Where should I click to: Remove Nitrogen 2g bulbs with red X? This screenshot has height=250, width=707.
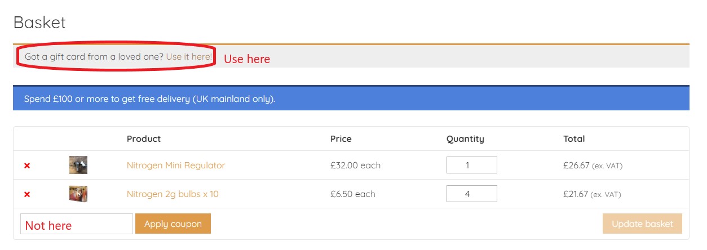pyautogui.click(x=27, y=194)
